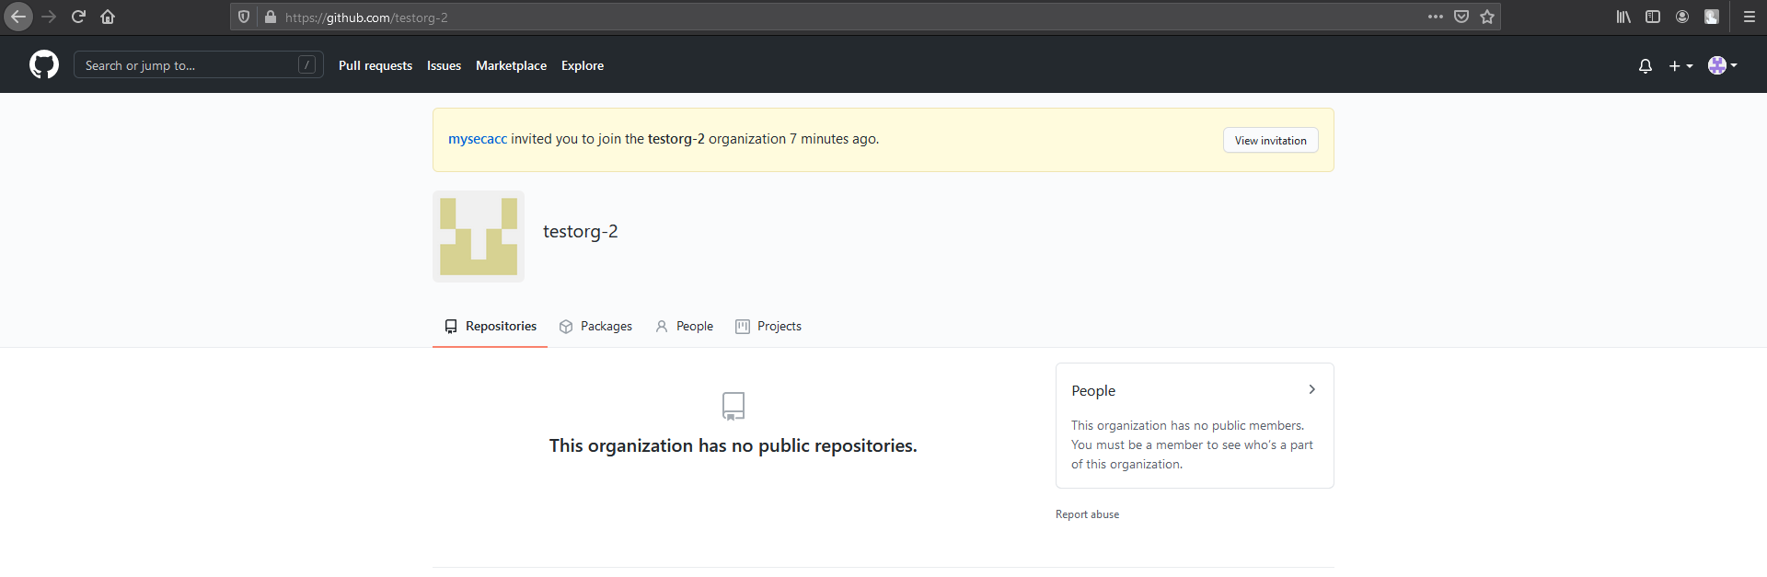Viewport: 1767px width, 577px height.
Task: Open the People tab
Action: click(684, 327)
